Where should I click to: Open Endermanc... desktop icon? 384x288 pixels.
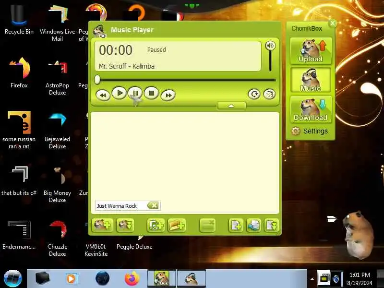(19, 235)
